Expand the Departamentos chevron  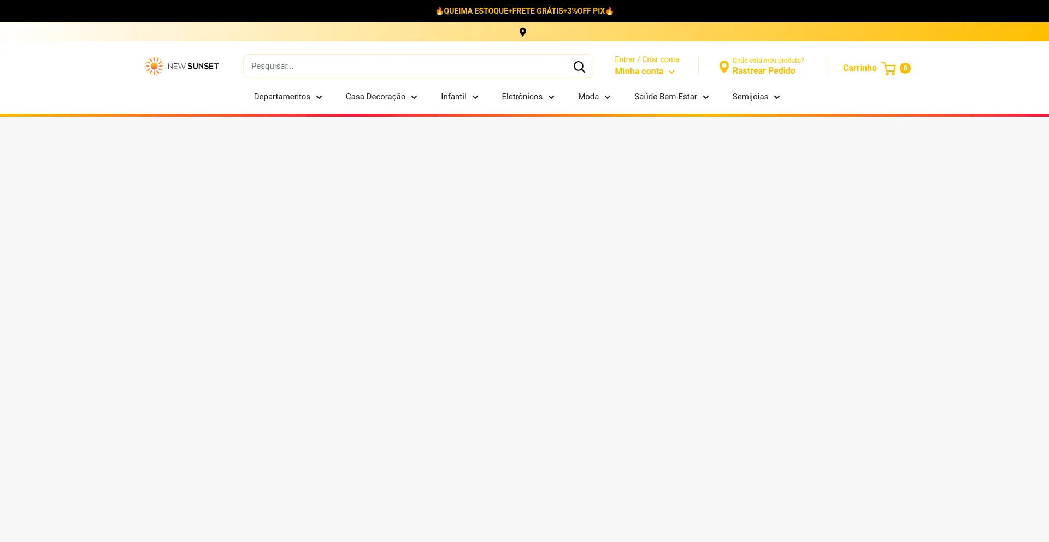pyautogui.click(x=319, y=97)
